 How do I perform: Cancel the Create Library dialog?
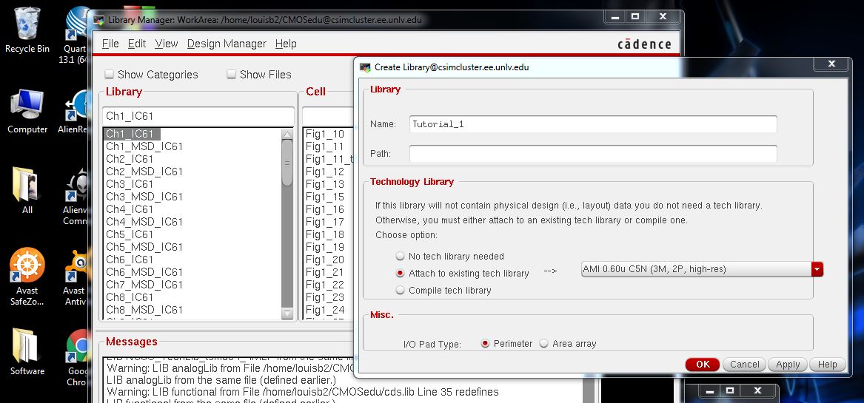pos(744,365)
